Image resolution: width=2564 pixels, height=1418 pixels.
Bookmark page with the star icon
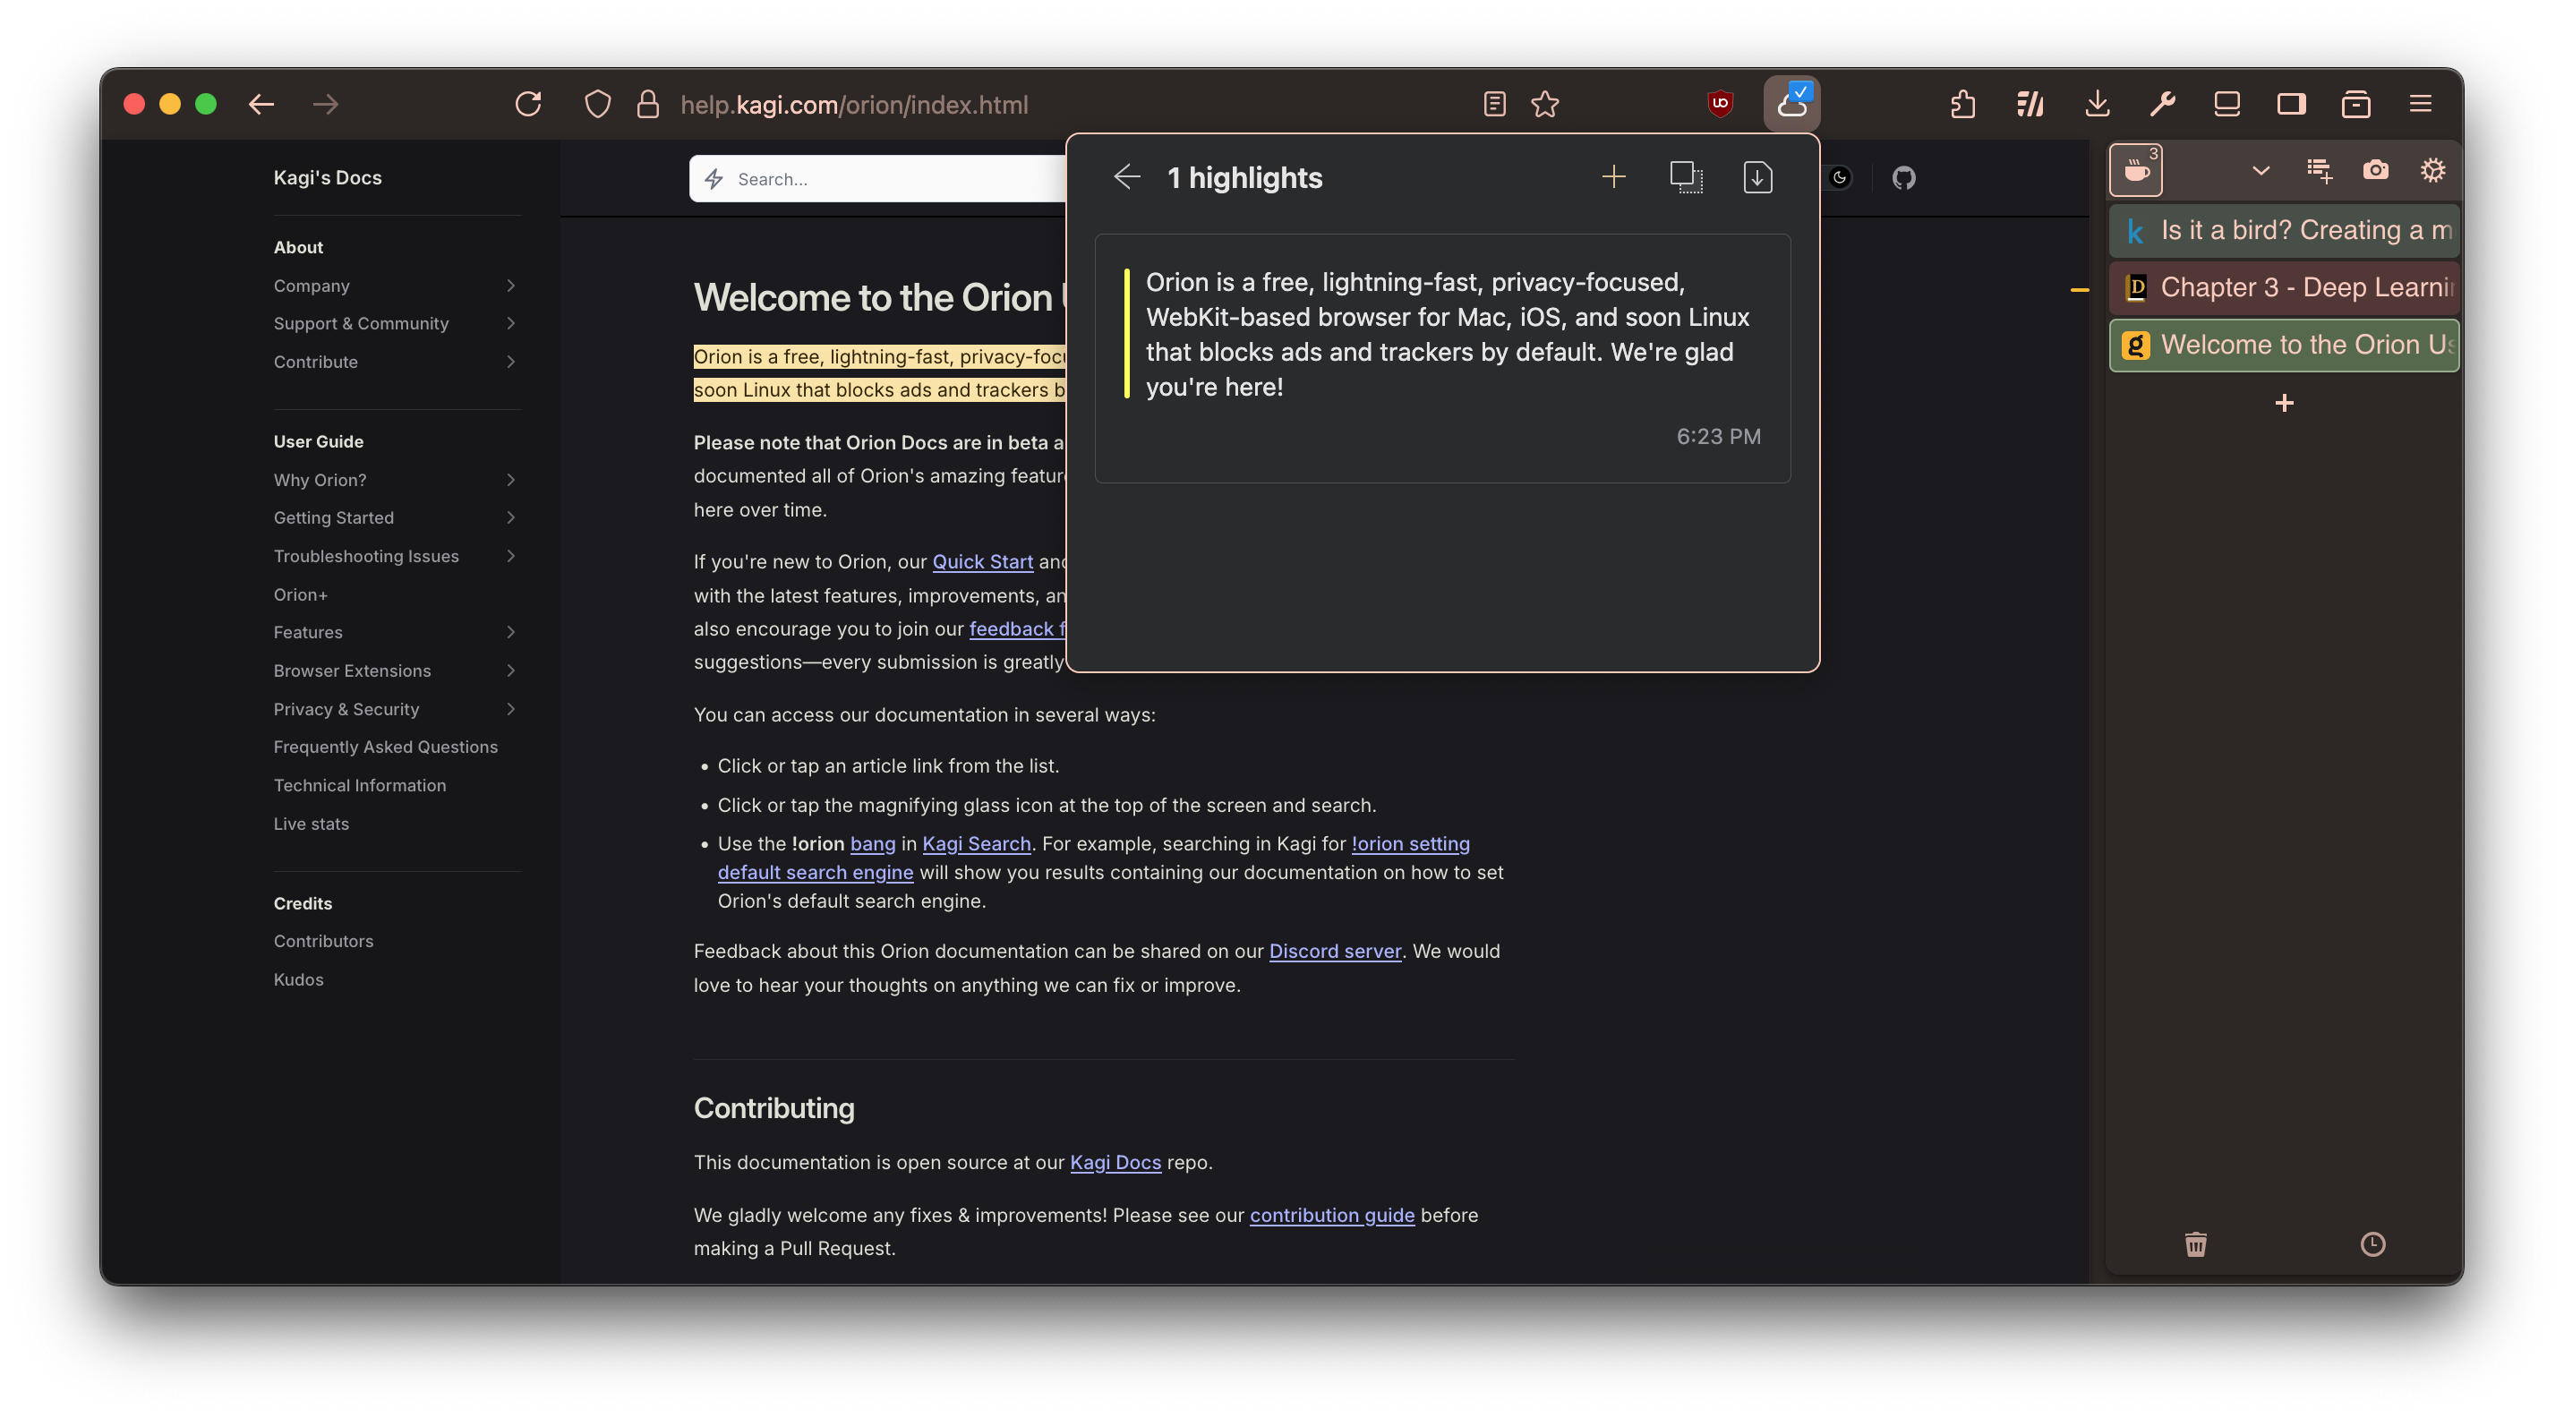pos(1545,104)
